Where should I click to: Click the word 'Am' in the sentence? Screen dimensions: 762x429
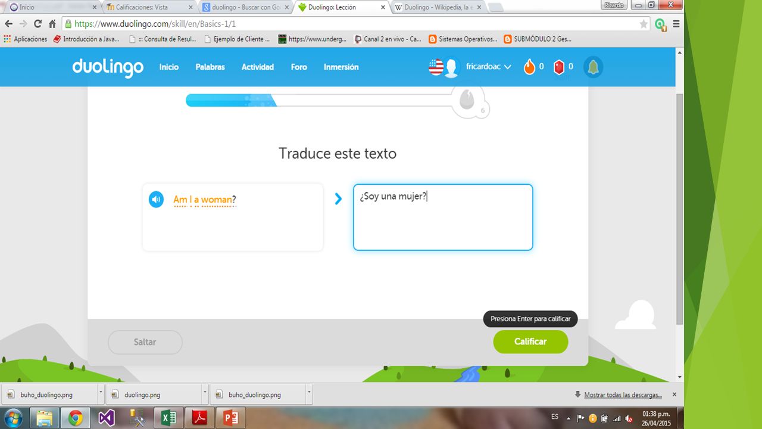180,200
